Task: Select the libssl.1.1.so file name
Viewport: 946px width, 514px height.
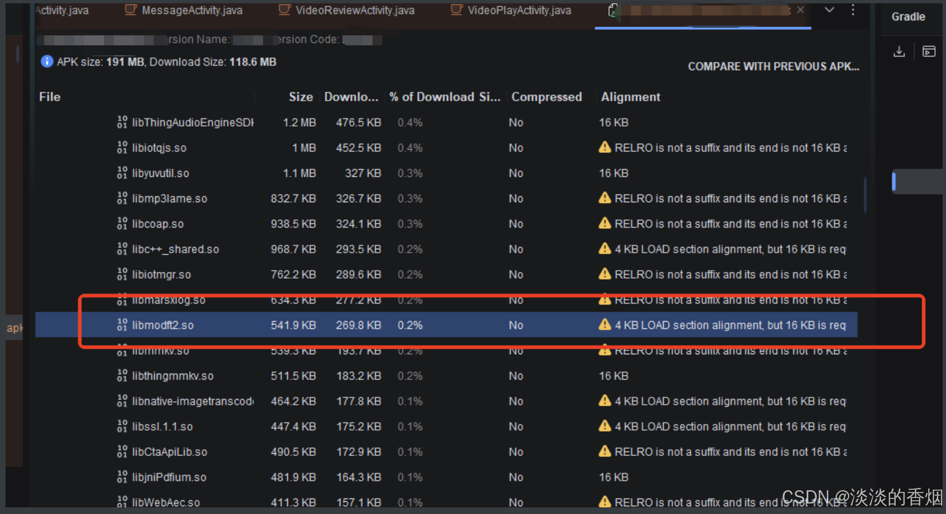Action: coord(162,427)
